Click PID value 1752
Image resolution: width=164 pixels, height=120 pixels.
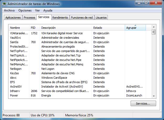pyautogui.click(x=34, y=33)
